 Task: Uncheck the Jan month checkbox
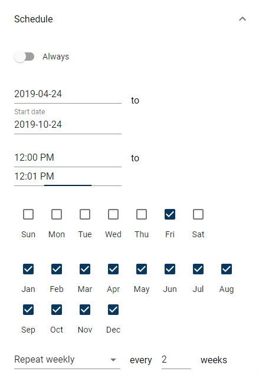click(x=28, y=269)
